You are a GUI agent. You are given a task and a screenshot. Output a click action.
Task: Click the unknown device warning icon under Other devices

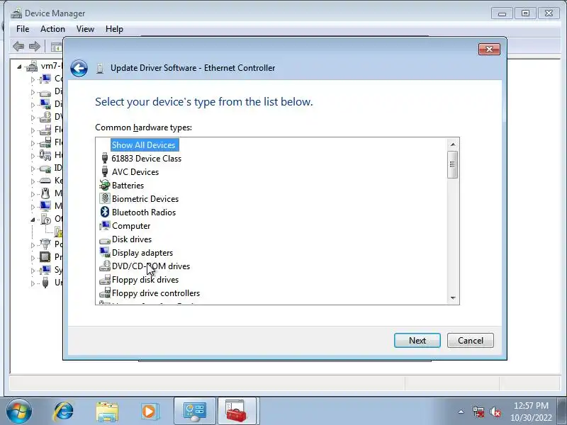59,232
